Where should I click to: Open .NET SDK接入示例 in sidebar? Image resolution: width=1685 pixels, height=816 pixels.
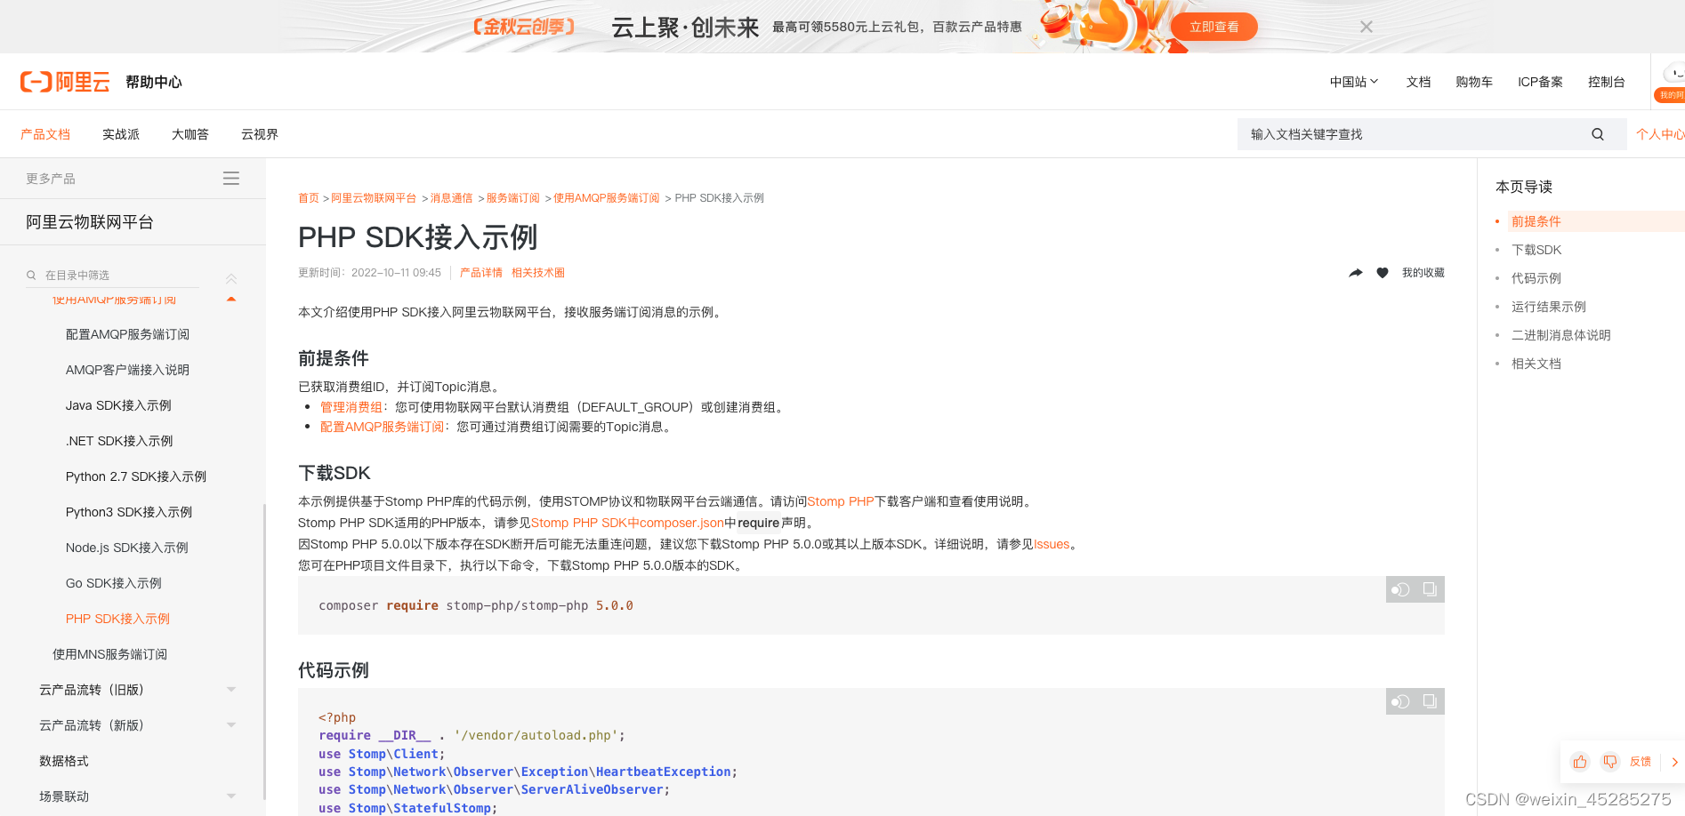(x=119, y=441)
